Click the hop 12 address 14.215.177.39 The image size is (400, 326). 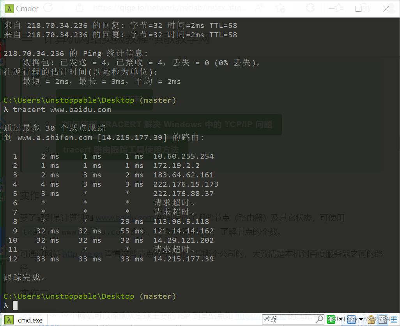tap(183, 259)
